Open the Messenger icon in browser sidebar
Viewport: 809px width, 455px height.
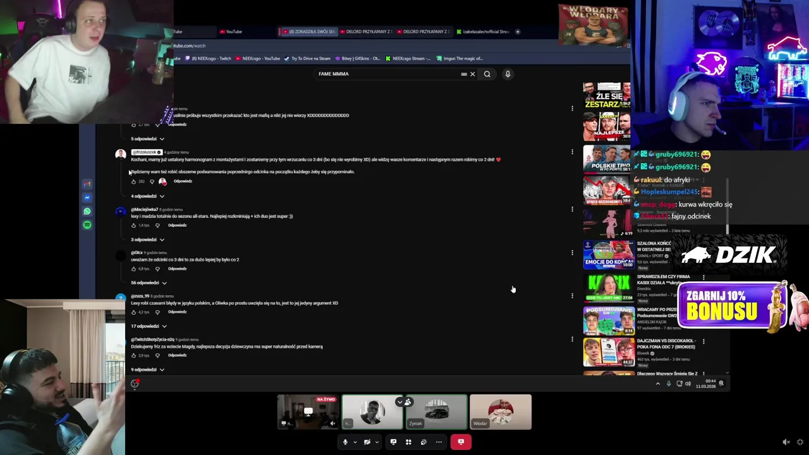(x=87, y=198)
